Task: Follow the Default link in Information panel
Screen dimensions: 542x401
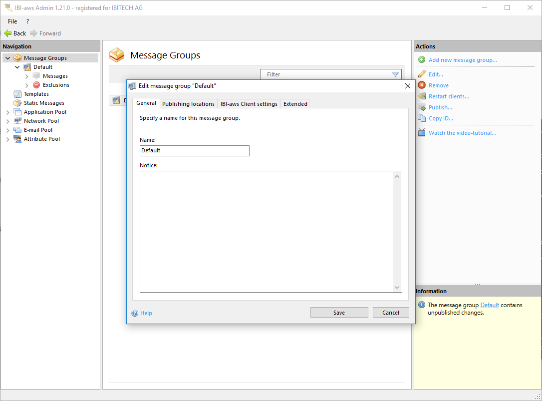Action: click(489, 305)
